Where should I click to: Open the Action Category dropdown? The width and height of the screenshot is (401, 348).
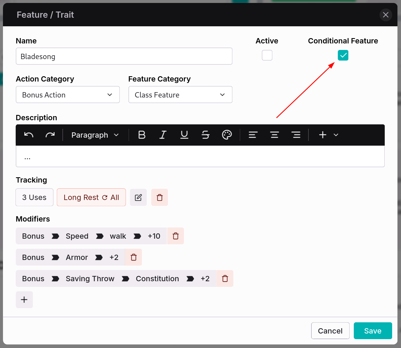68,95
